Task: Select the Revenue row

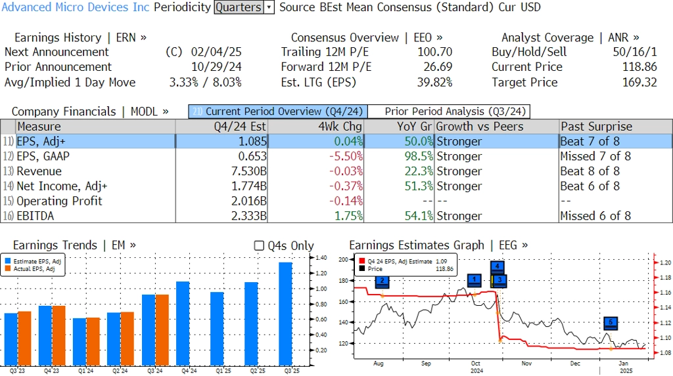Action: tap(336, 171)
